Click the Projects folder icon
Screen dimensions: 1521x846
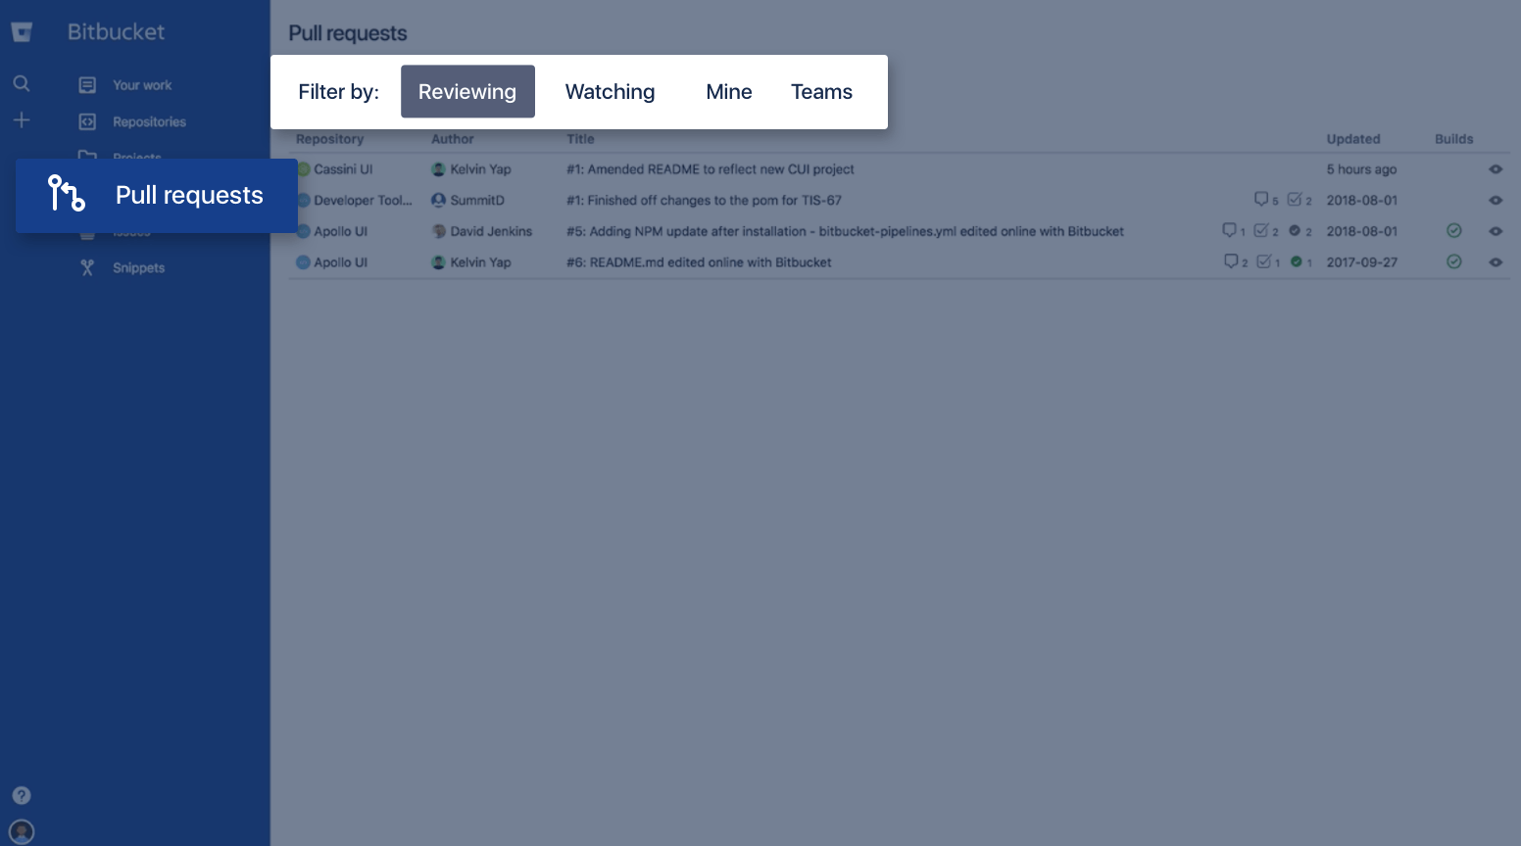tap(86, 155)
